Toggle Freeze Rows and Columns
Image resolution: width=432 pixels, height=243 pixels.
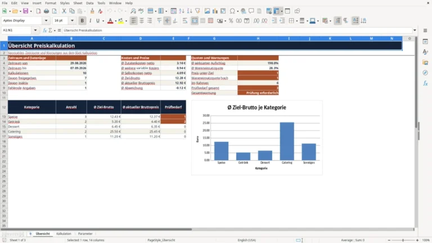[276, 11]
